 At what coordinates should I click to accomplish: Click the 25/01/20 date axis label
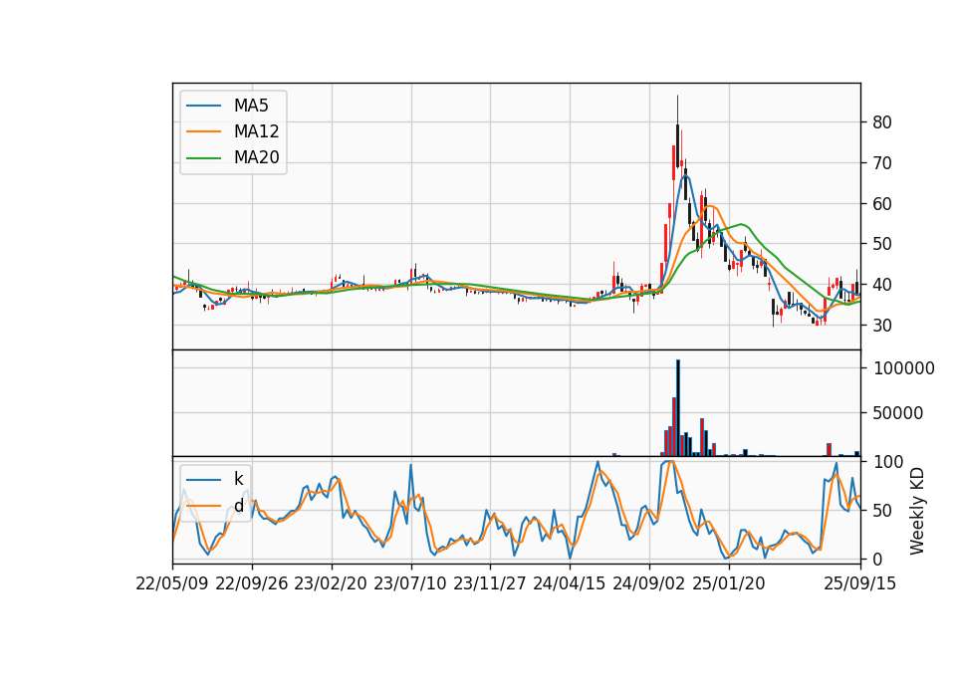click(729, 583)
